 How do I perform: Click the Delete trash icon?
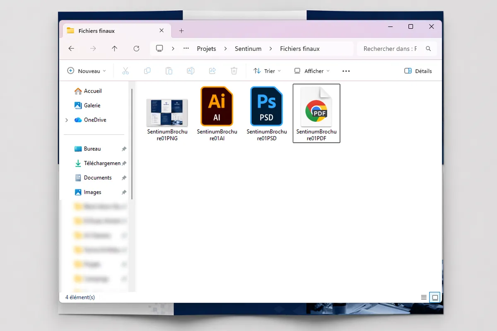pos(234,71)
